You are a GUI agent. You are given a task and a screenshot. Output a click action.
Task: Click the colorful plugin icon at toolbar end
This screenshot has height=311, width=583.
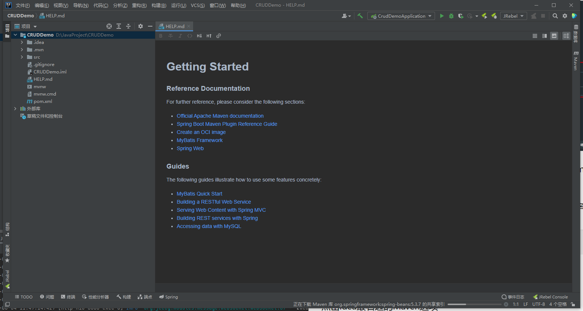pyautogui.click(x=574, y=16)
